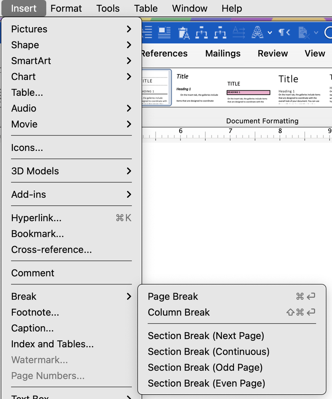
Task: Insert a Page Break
Action: [173, 296]
